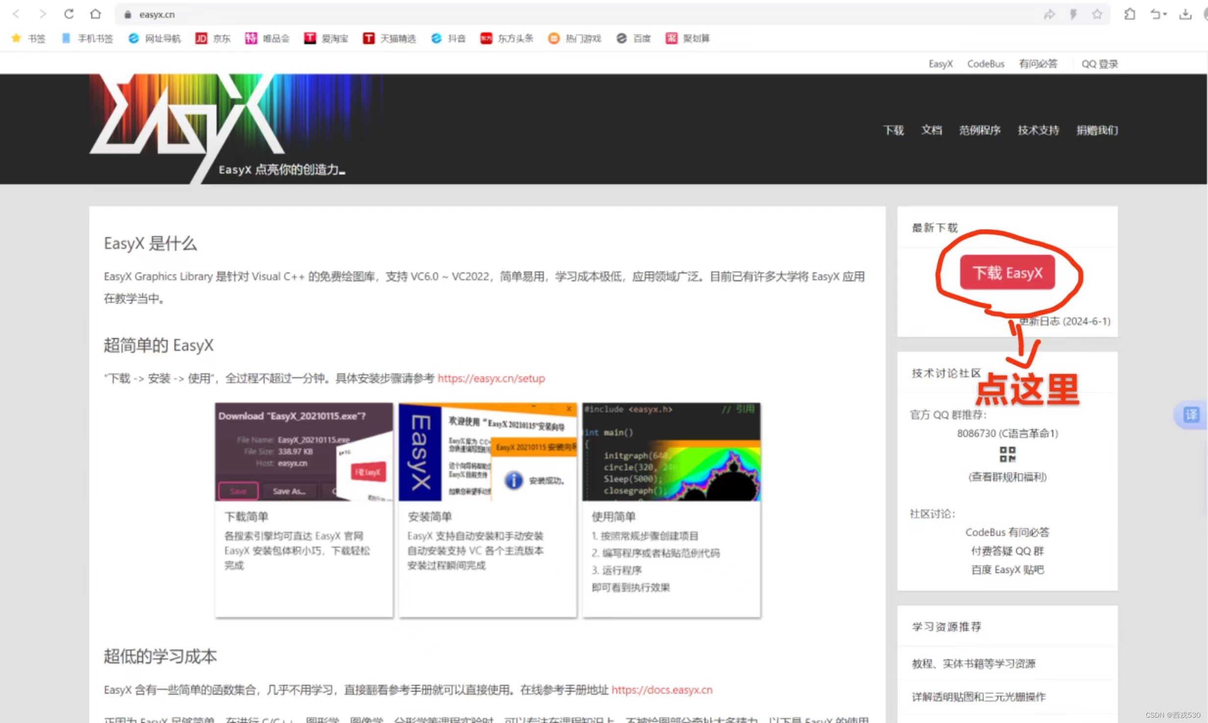Click the 使用简单 code screenshot thumbnail
1208x723 pixels.
coord(671,452)
